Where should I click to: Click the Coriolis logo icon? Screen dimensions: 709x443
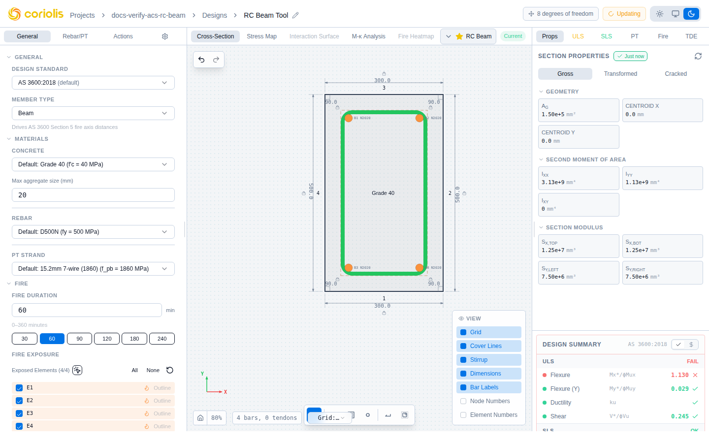pos(15,14)
